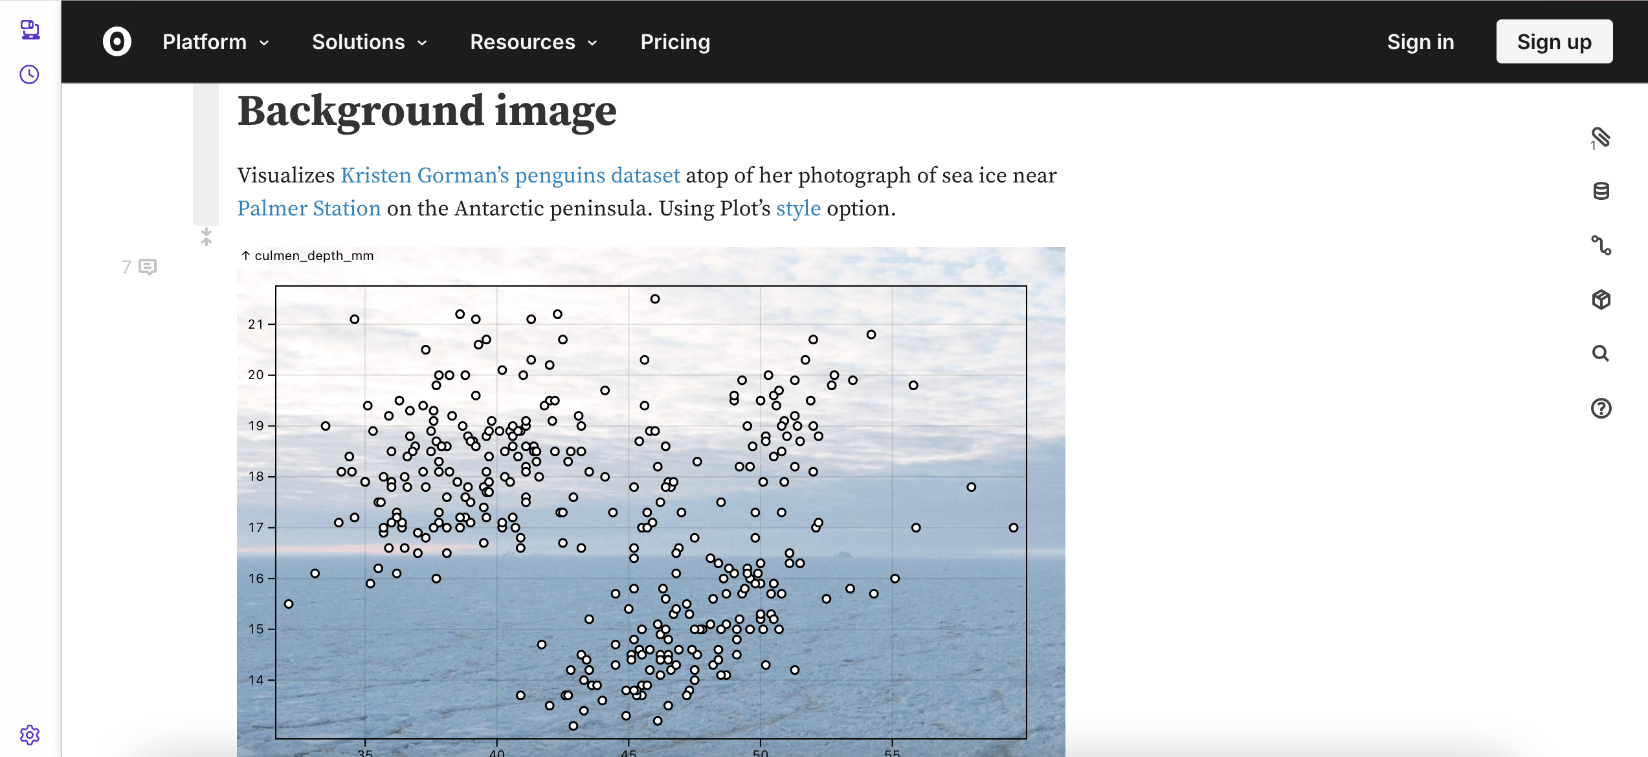Click Sign in
Viewport: 1648px width, 757px height.
point(1420,41)
